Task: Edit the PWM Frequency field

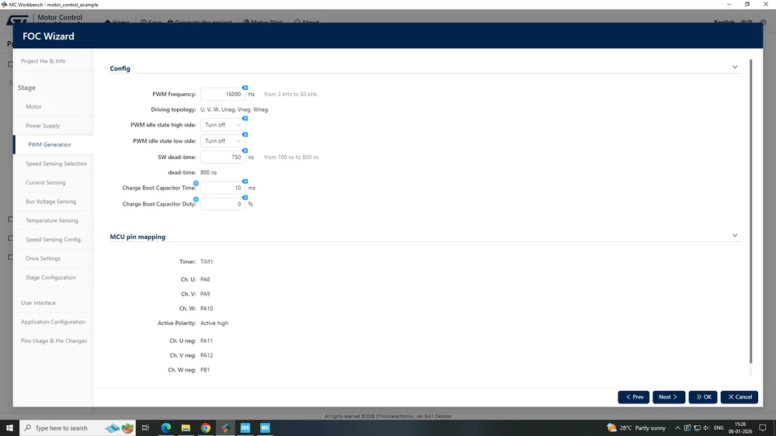Action: point(222,94)
